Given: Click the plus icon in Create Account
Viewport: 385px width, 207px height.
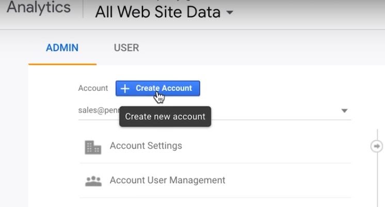Looking at the screenshot, I should [x=125, y=88].
